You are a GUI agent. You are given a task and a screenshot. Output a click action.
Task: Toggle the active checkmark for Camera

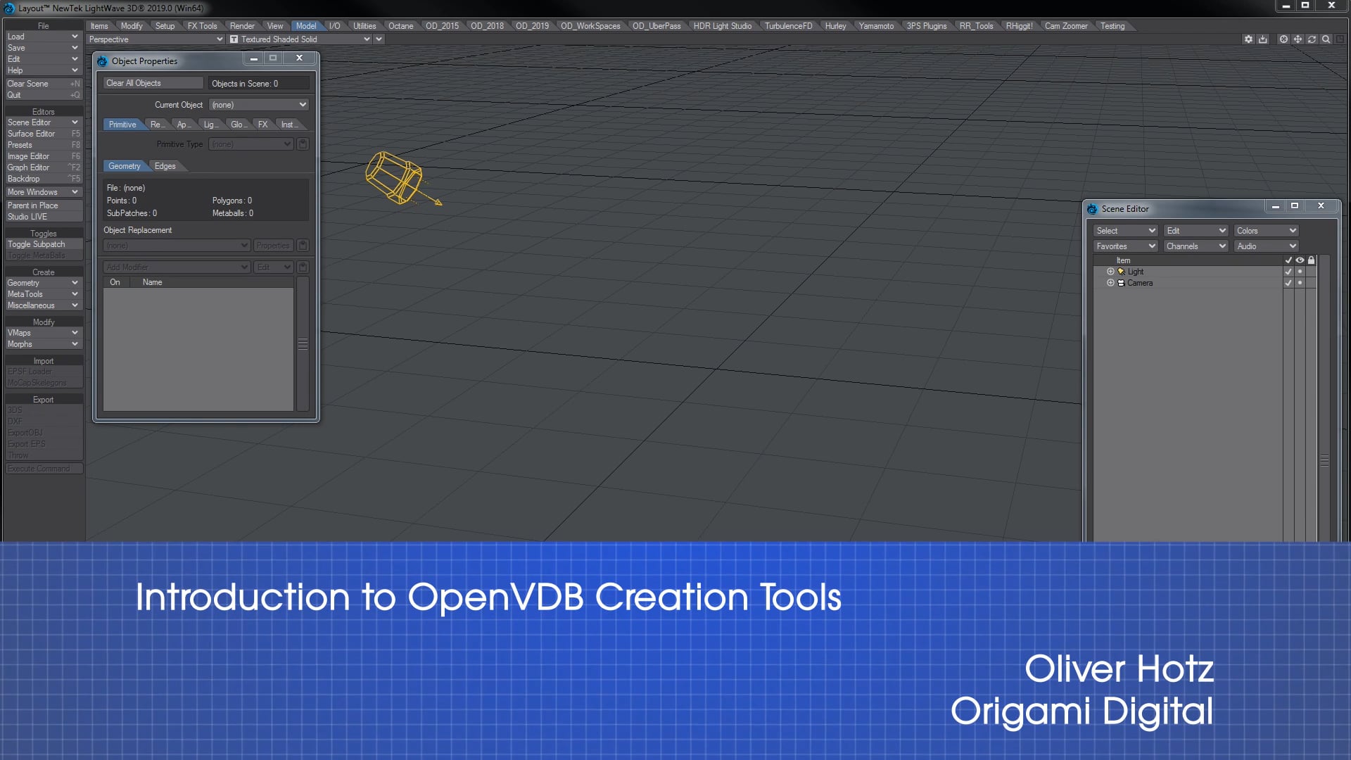pyautogui.click(x=1288, y=283)
